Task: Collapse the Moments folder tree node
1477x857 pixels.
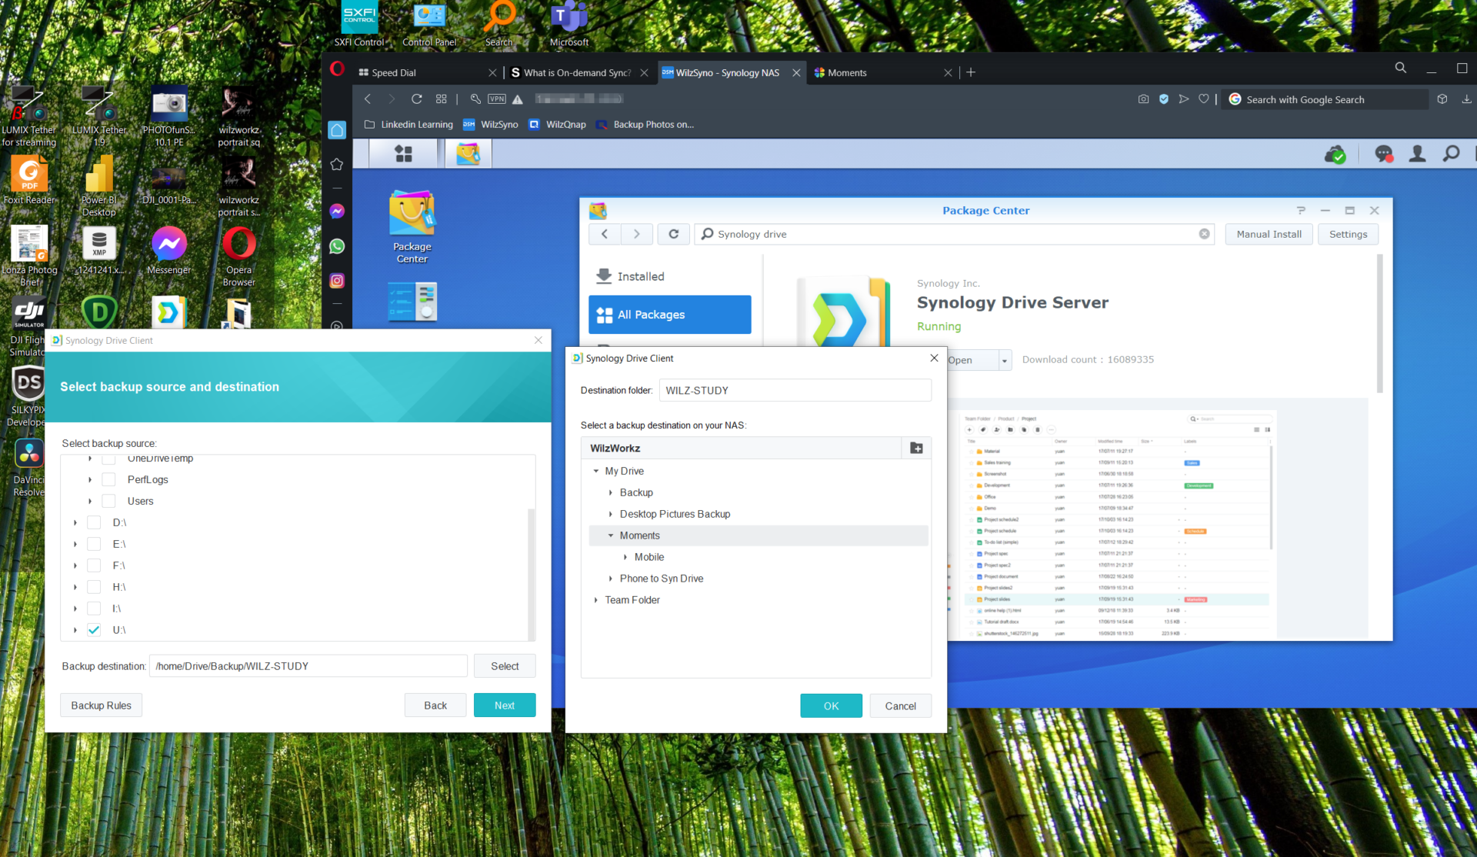Action: click(611, 535)
